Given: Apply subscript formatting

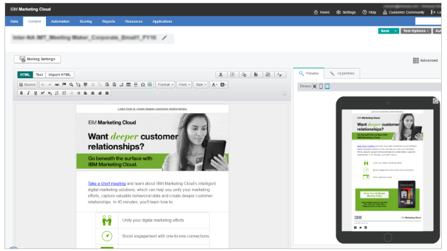Looking at the screenshot, I should pos(50,93).
